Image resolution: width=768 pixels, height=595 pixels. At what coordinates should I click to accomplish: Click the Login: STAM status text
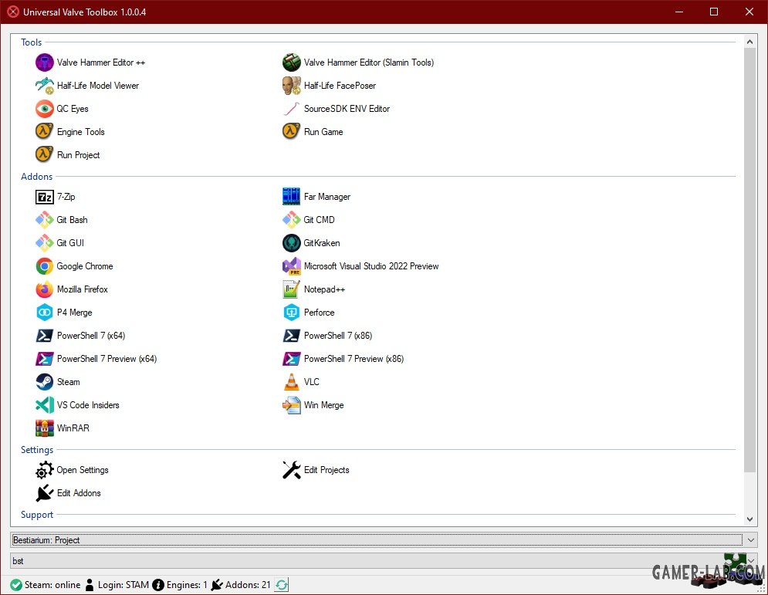pos(123,585)
